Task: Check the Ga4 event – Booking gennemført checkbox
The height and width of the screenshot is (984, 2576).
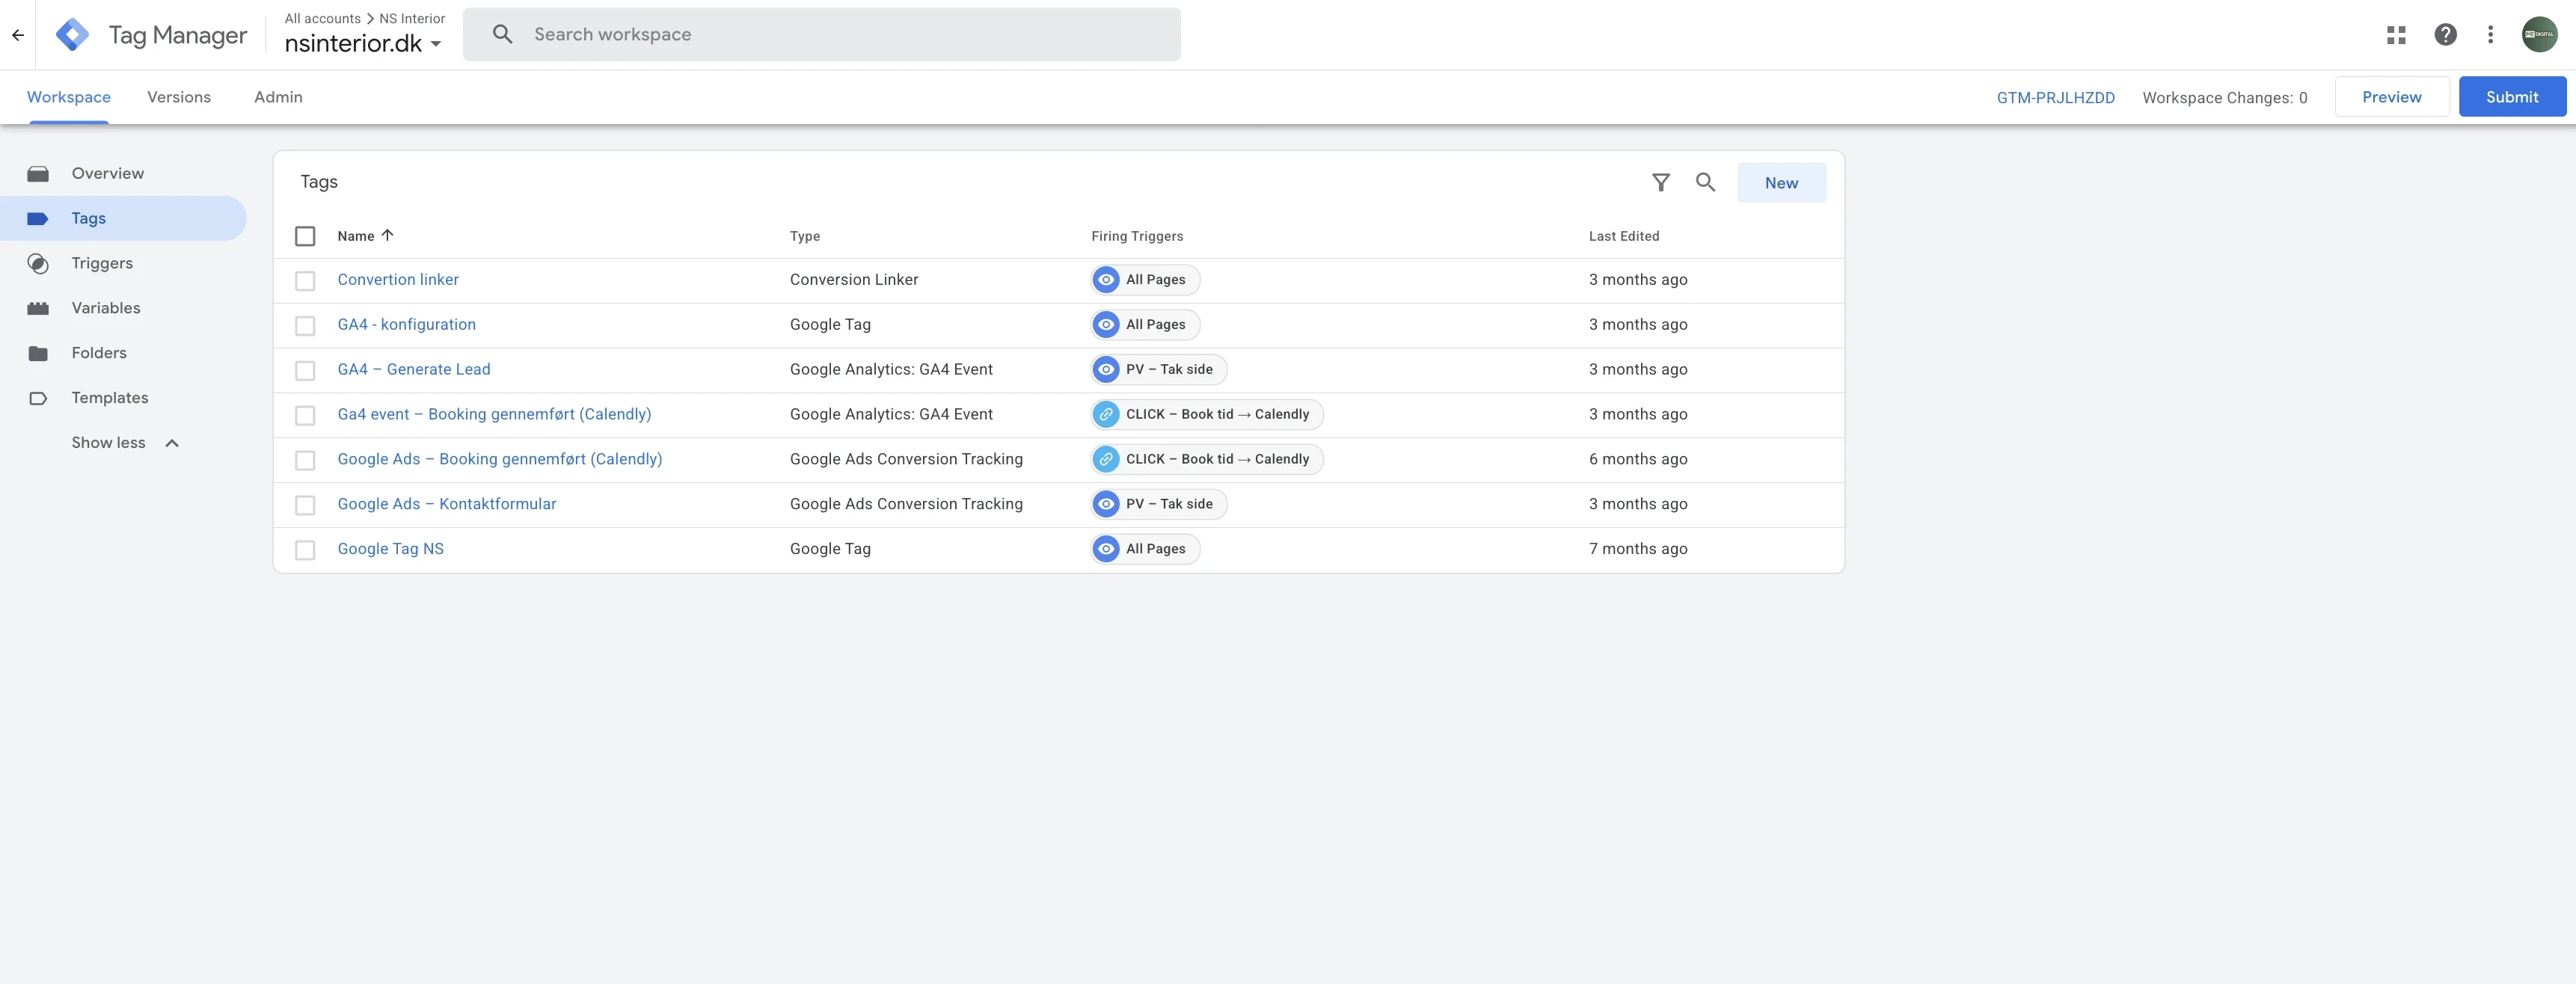Action: (x=305, y=416)
